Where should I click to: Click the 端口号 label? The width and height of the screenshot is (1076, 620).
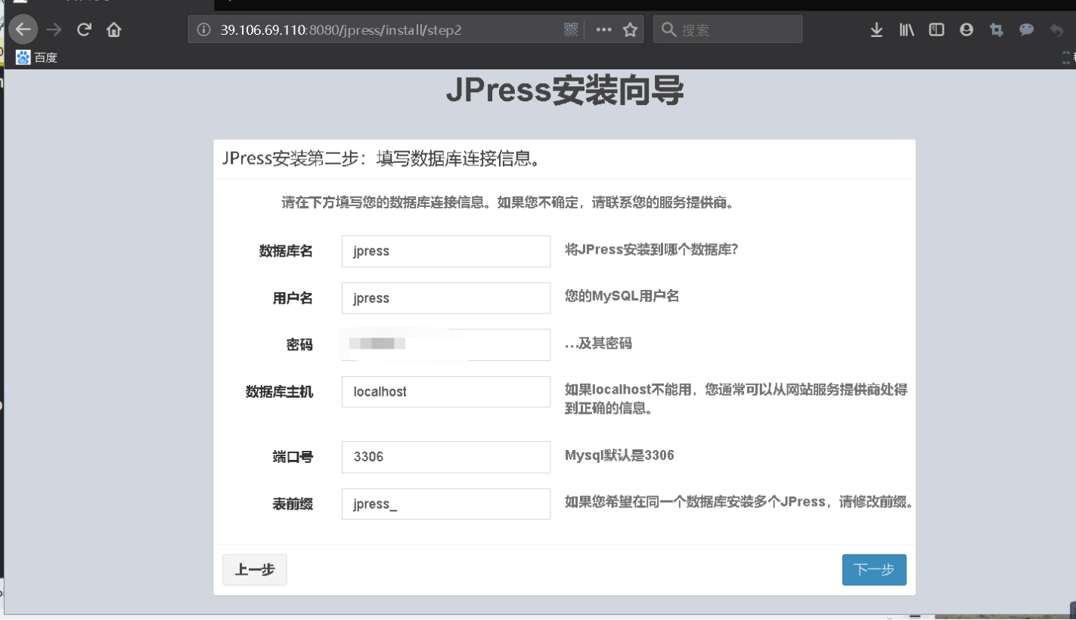tap(293, 456)
